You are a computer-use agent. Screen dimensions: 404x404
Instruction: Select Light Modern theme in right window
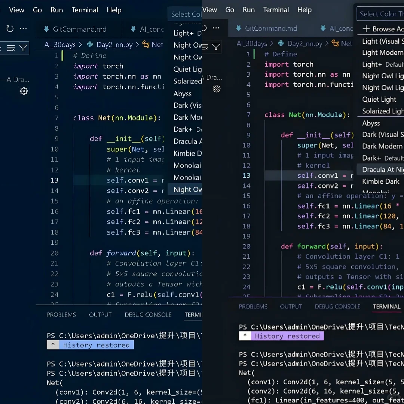click(x=380, y=53)
